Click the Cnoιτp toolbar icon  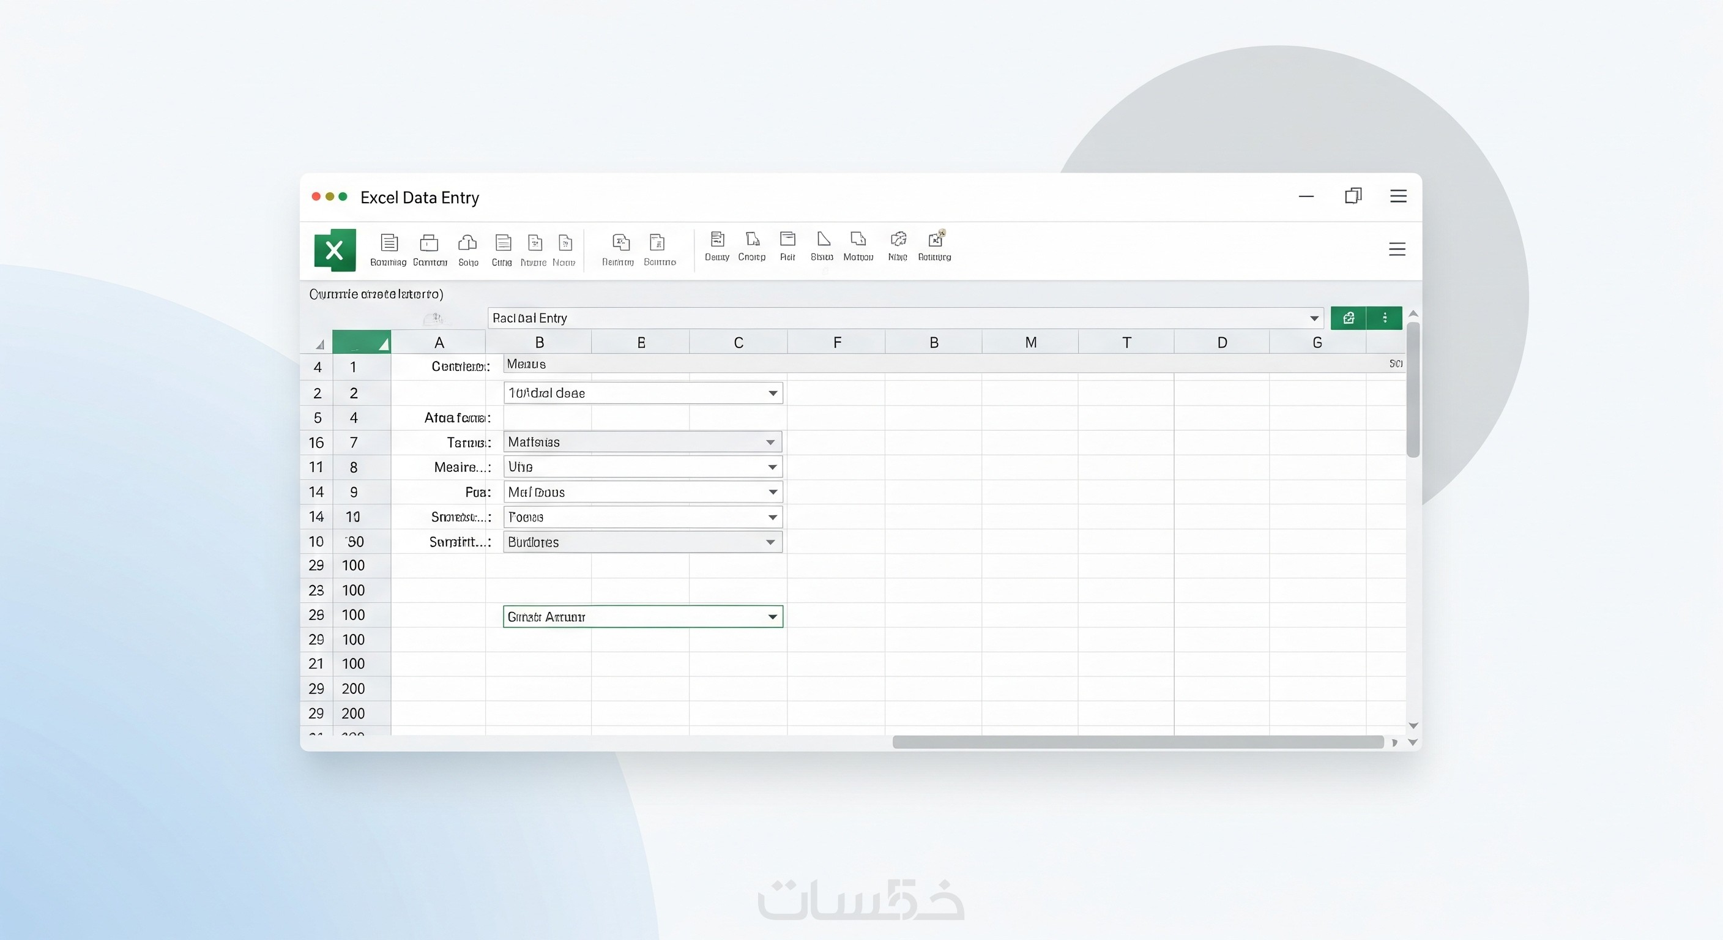coord(753,239)
